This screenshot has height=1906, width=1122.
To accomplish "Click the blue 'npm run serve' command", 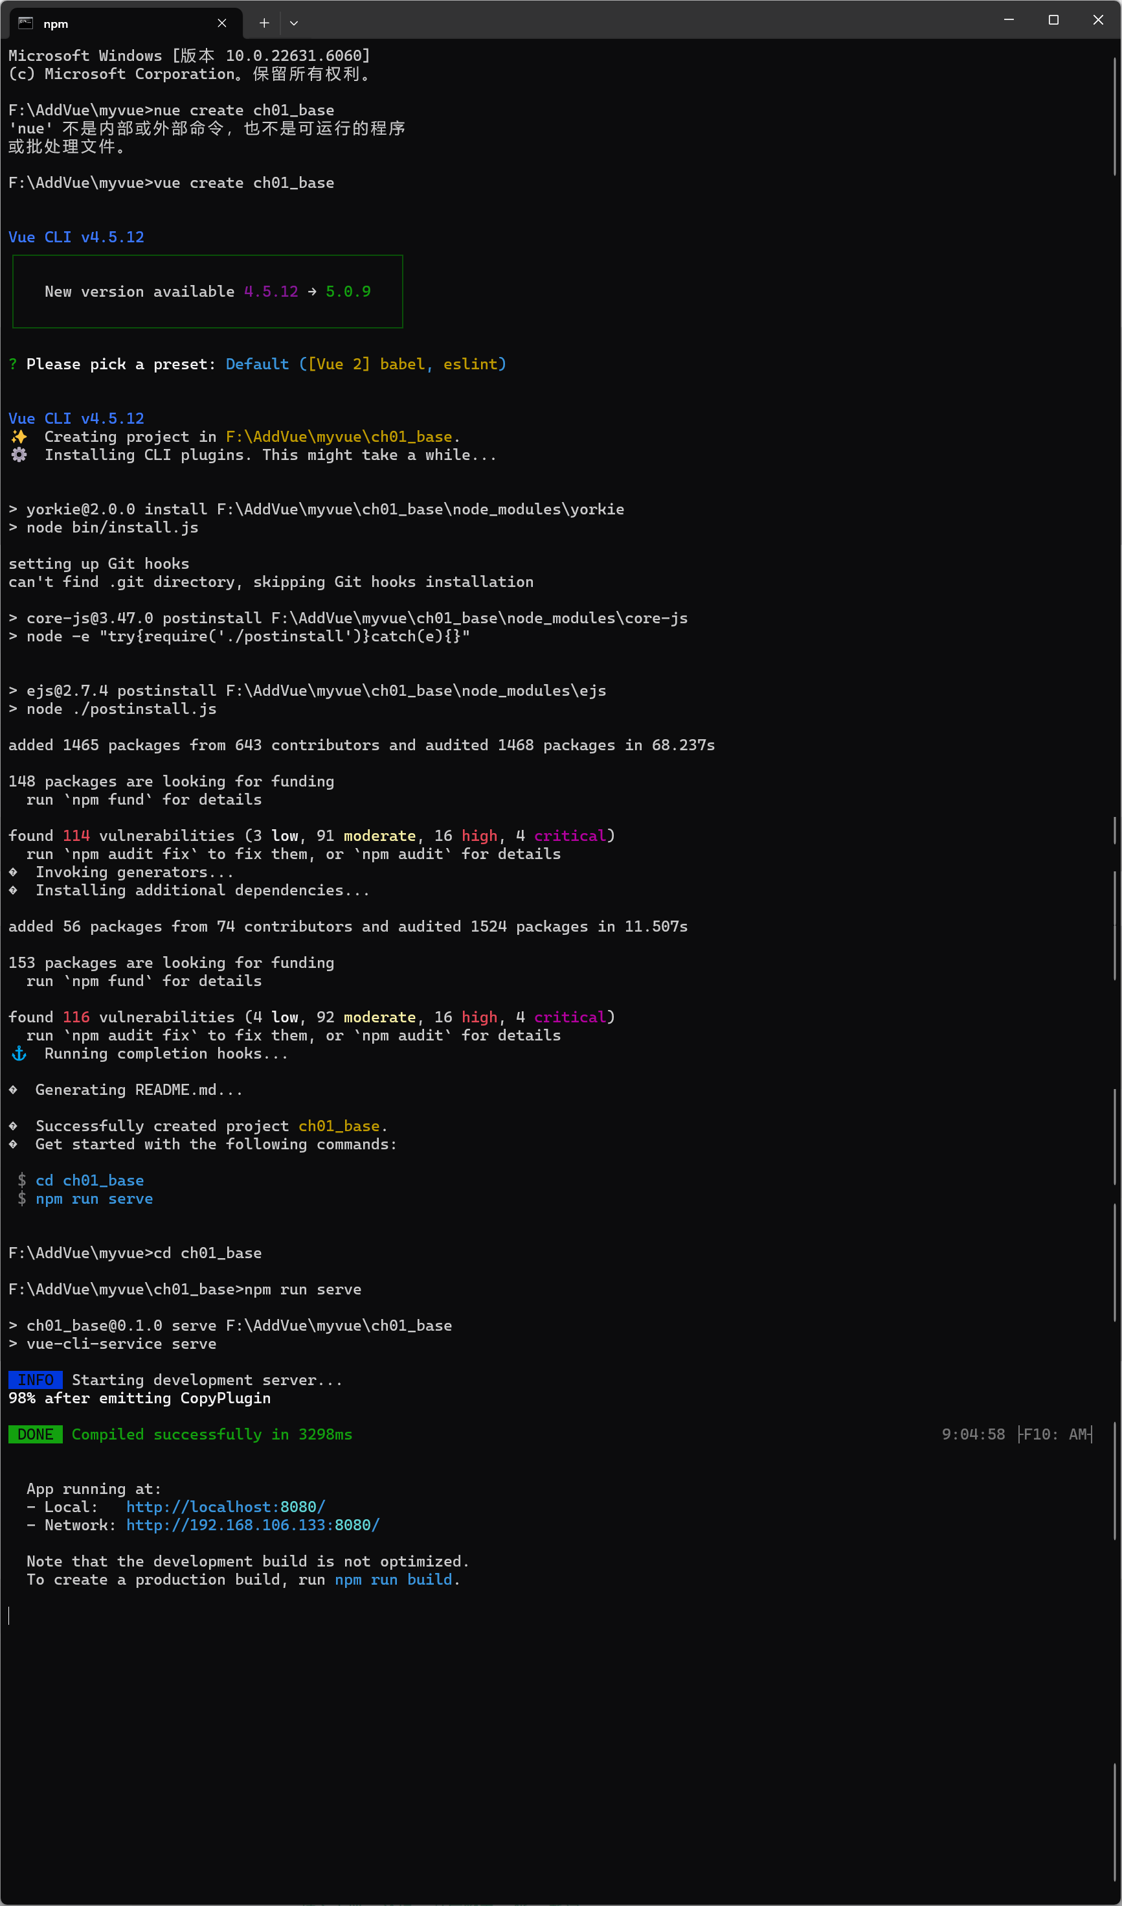I will 94,1198.
